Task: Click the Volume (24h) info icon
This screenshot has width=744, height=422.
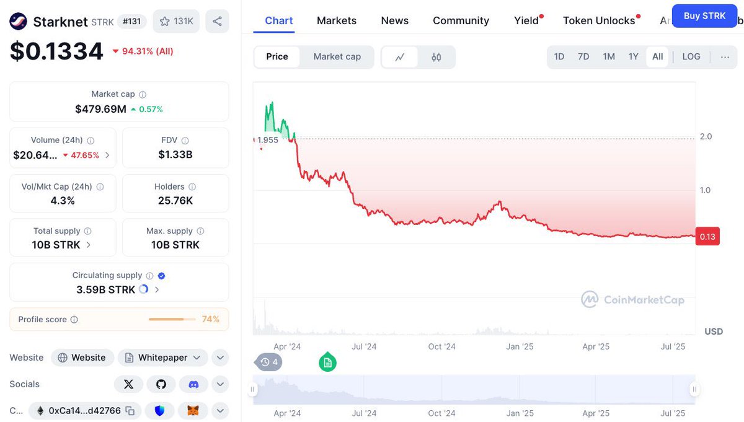Action: click(91, 141)
